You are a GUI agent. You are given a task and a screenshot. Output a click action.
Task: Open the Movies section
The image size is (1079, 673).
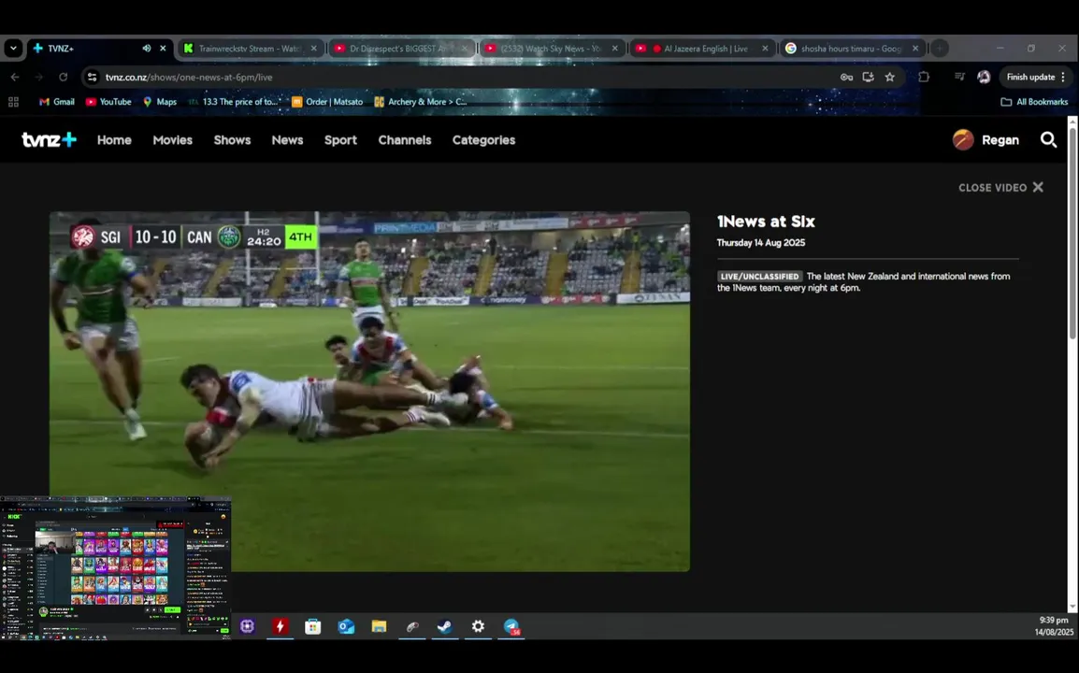(173, 139)
